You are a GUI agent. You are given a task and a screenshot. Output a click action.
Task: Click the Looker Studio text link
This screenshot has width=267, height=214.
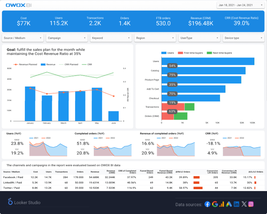pos(27,203)
